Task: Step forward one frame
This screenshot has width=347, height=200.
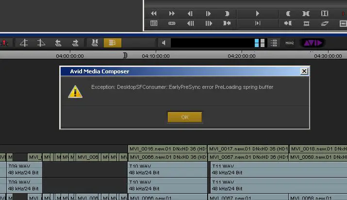Action: pyautogui.click(x=208, y=14)
